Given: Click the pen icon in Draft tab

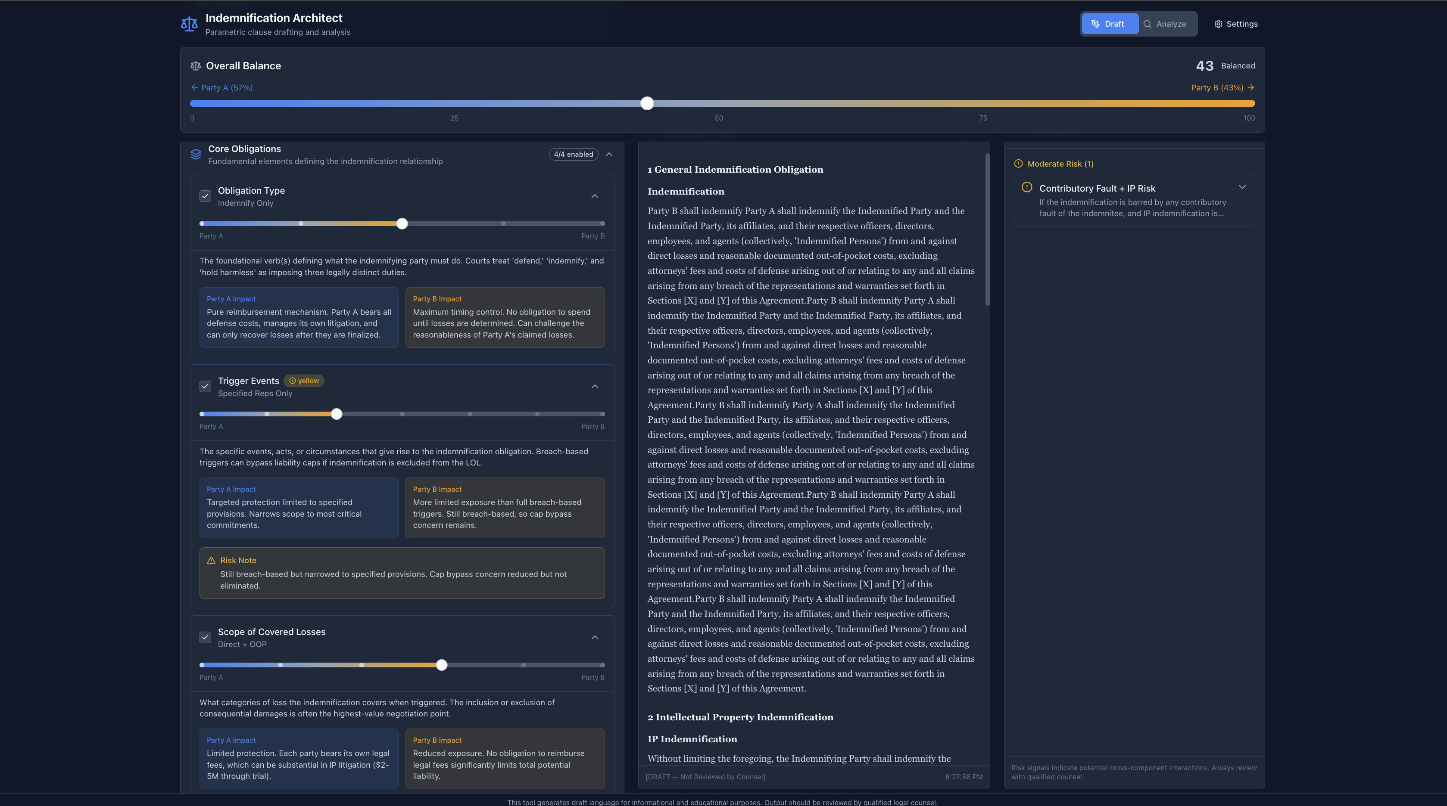Looking at the screenshot, I should click(x=1095, y=24).
